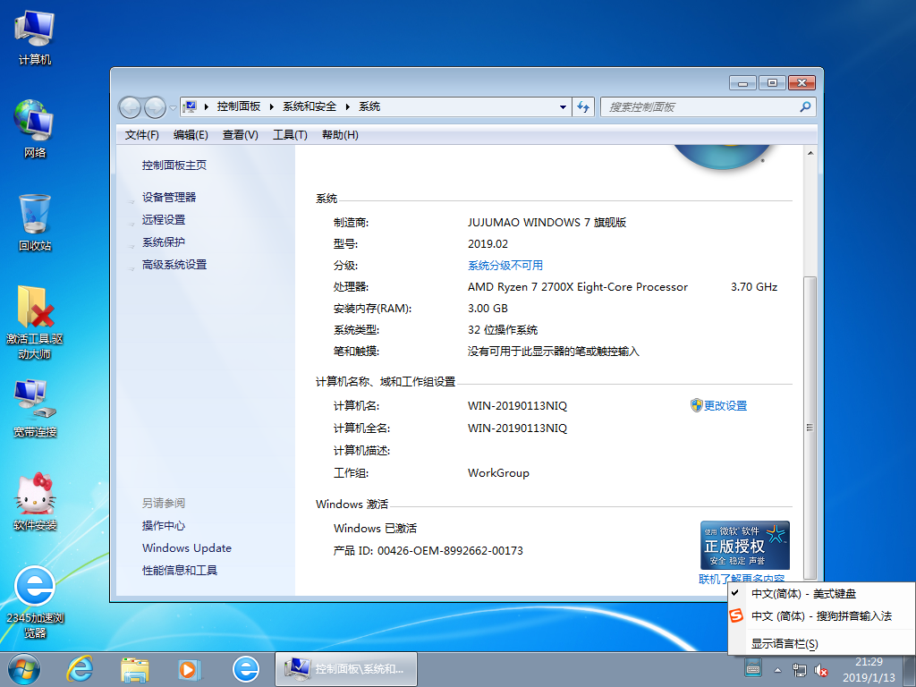
Task: Open 设备管理器 from the sidebar
Action: pos(169,198)
